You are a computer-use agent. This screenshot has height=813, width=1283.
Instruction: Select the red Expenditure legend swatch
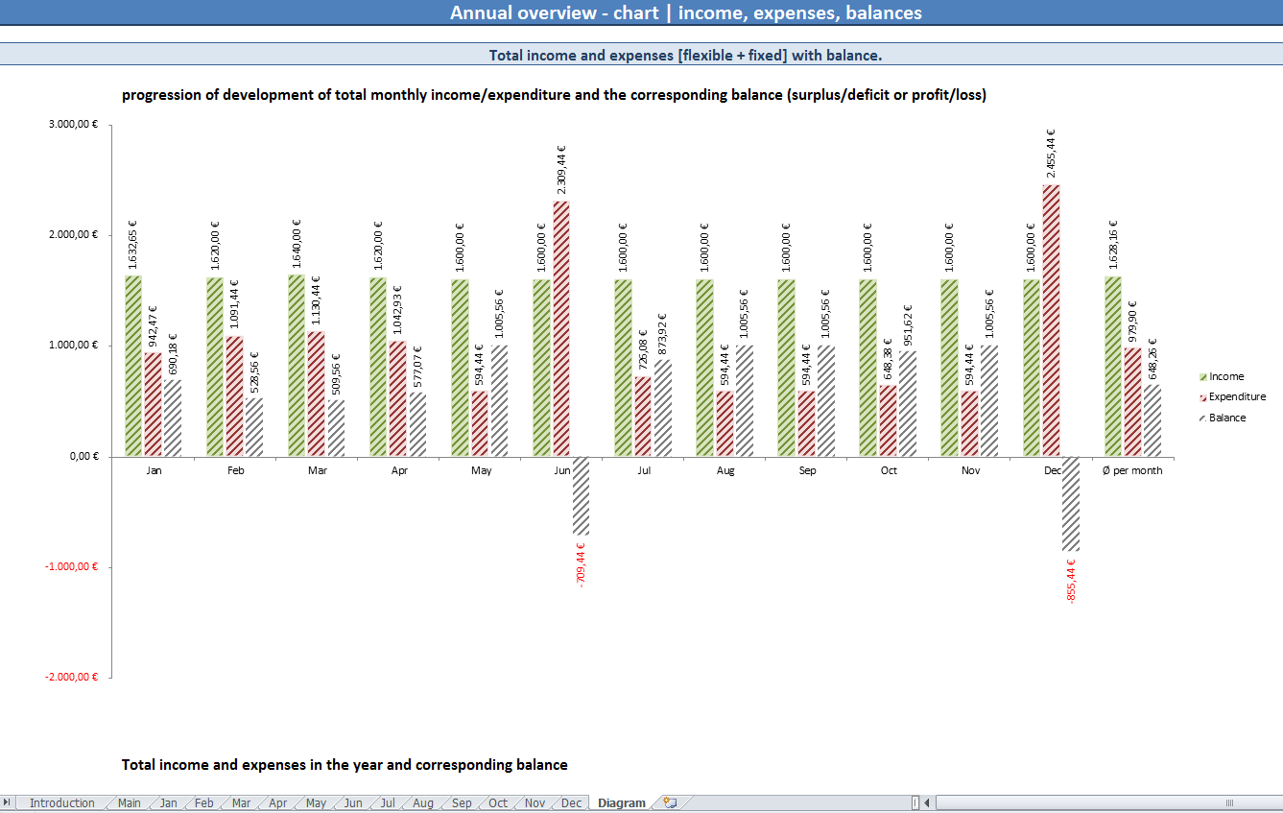pyautogui.click(x=1202, y=397)
